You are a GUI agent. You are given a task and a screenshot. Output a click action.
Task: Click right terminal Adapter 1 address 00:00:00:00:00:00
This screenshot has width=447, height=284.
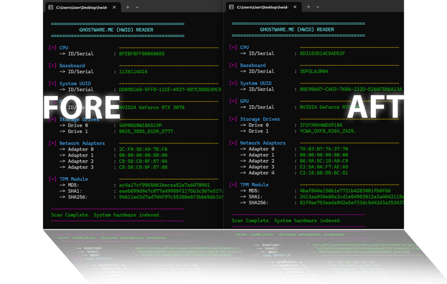point(324,155)
